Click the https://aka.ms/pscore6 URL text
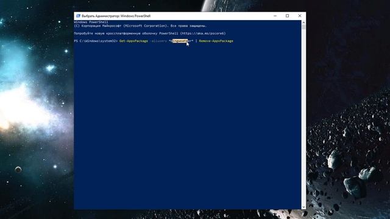 coord(202,33)
